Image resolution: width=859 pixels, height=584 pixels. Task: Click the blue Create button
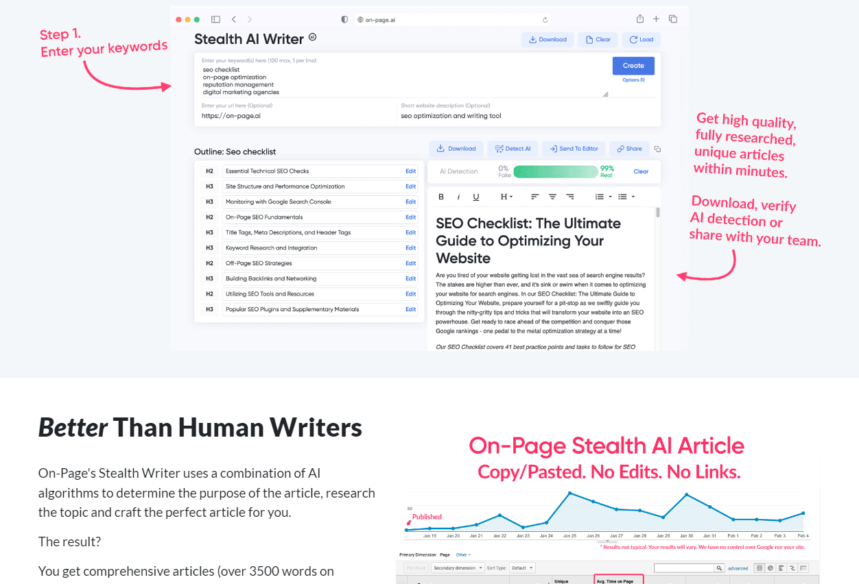coord(633,66)
